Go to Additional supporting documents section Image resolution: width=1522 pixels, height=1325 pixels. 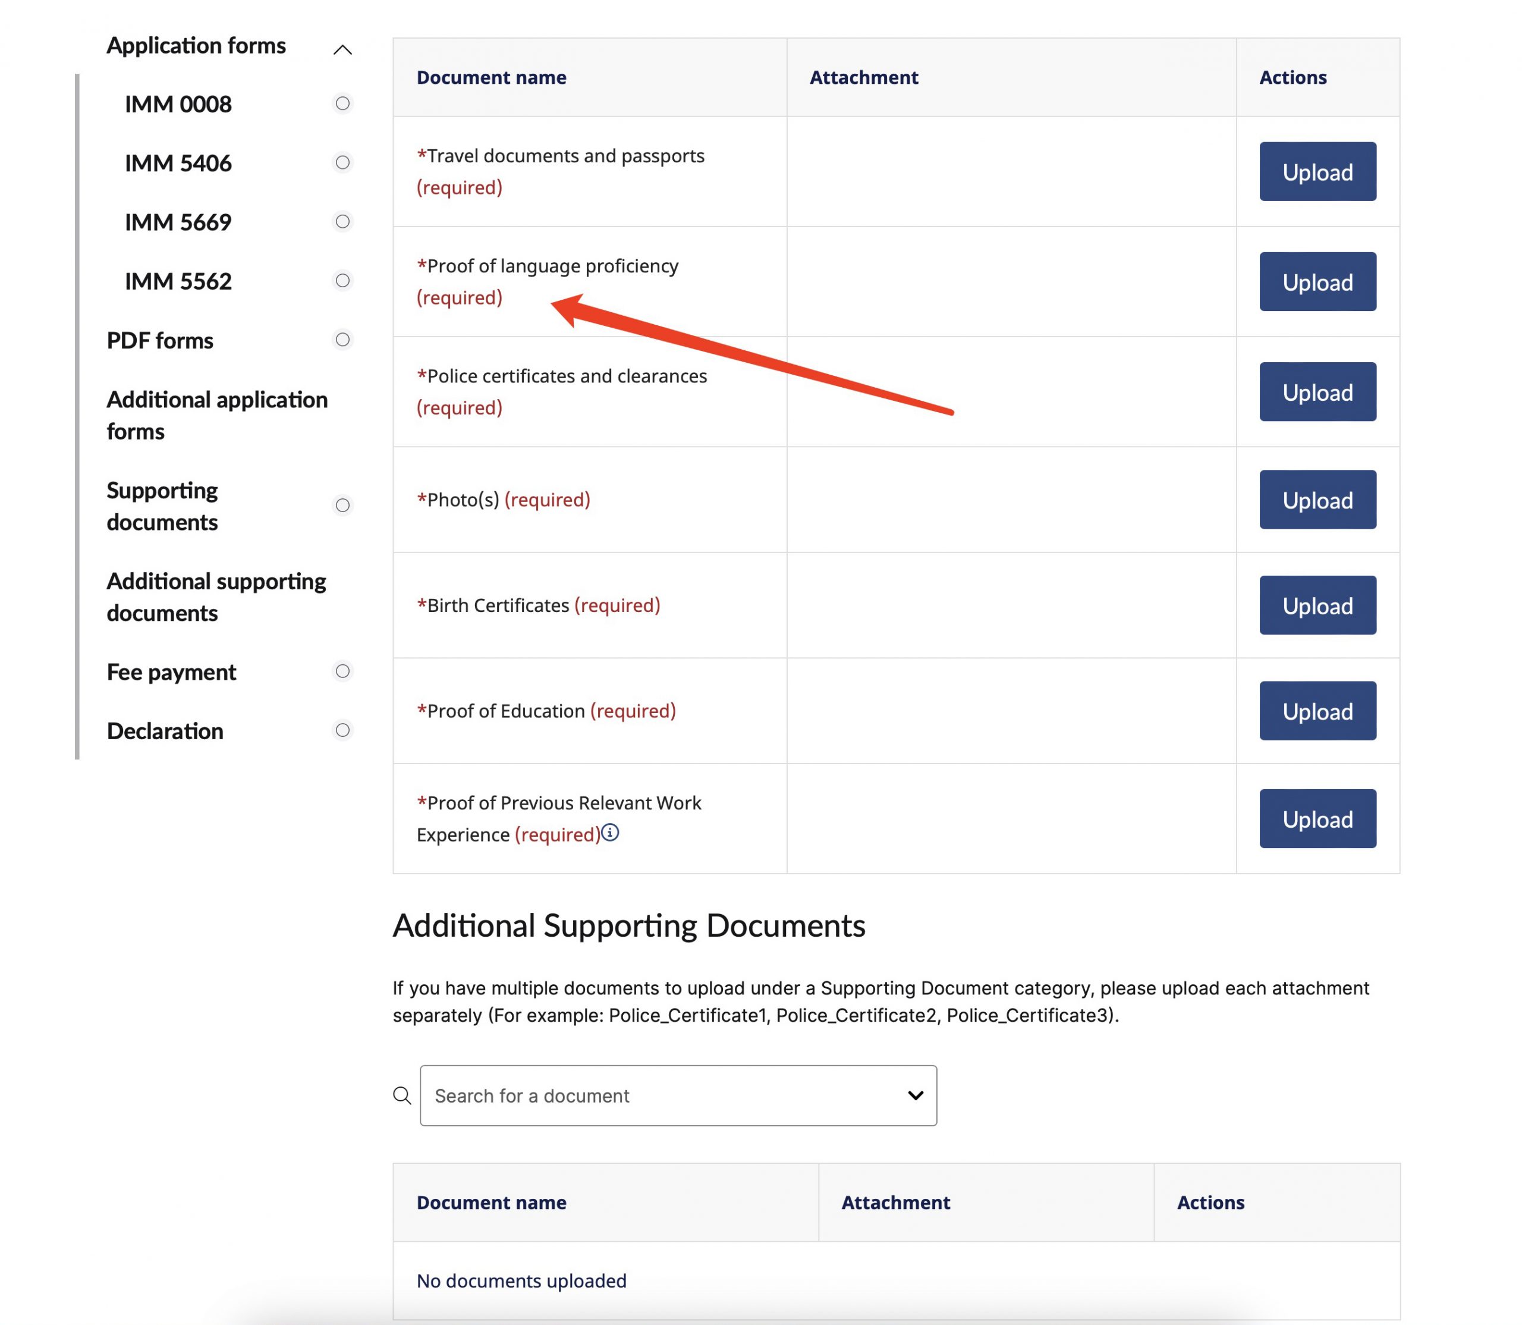(216, 596)
